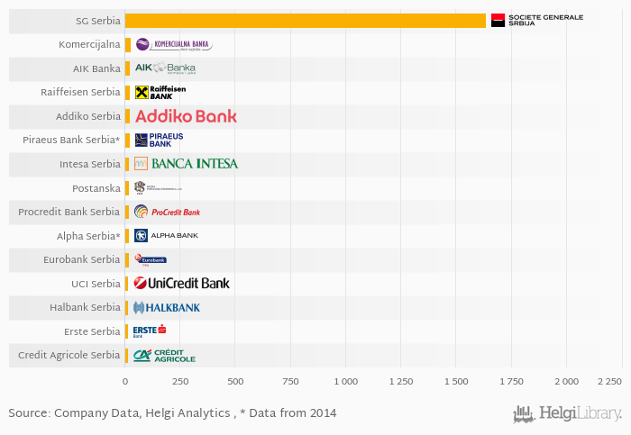
Task: Click the '1 750' x-axis tick value
Action: click(511, 382)
